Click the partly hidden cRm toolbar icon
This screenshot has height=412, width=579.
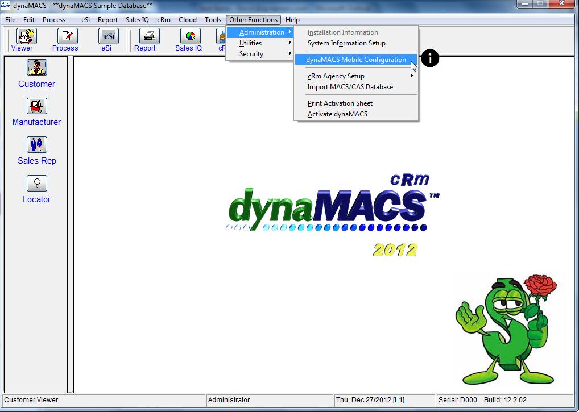[221, 36]
